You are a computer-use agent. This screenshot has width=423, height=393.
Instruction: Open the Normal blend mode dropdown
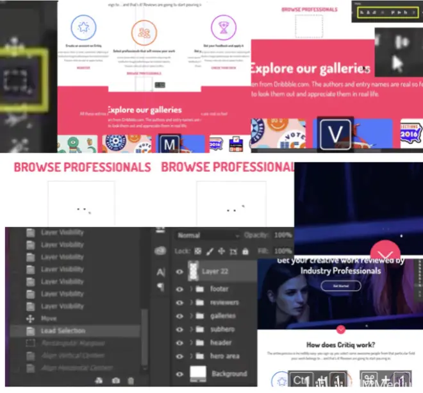coord(208,235)
